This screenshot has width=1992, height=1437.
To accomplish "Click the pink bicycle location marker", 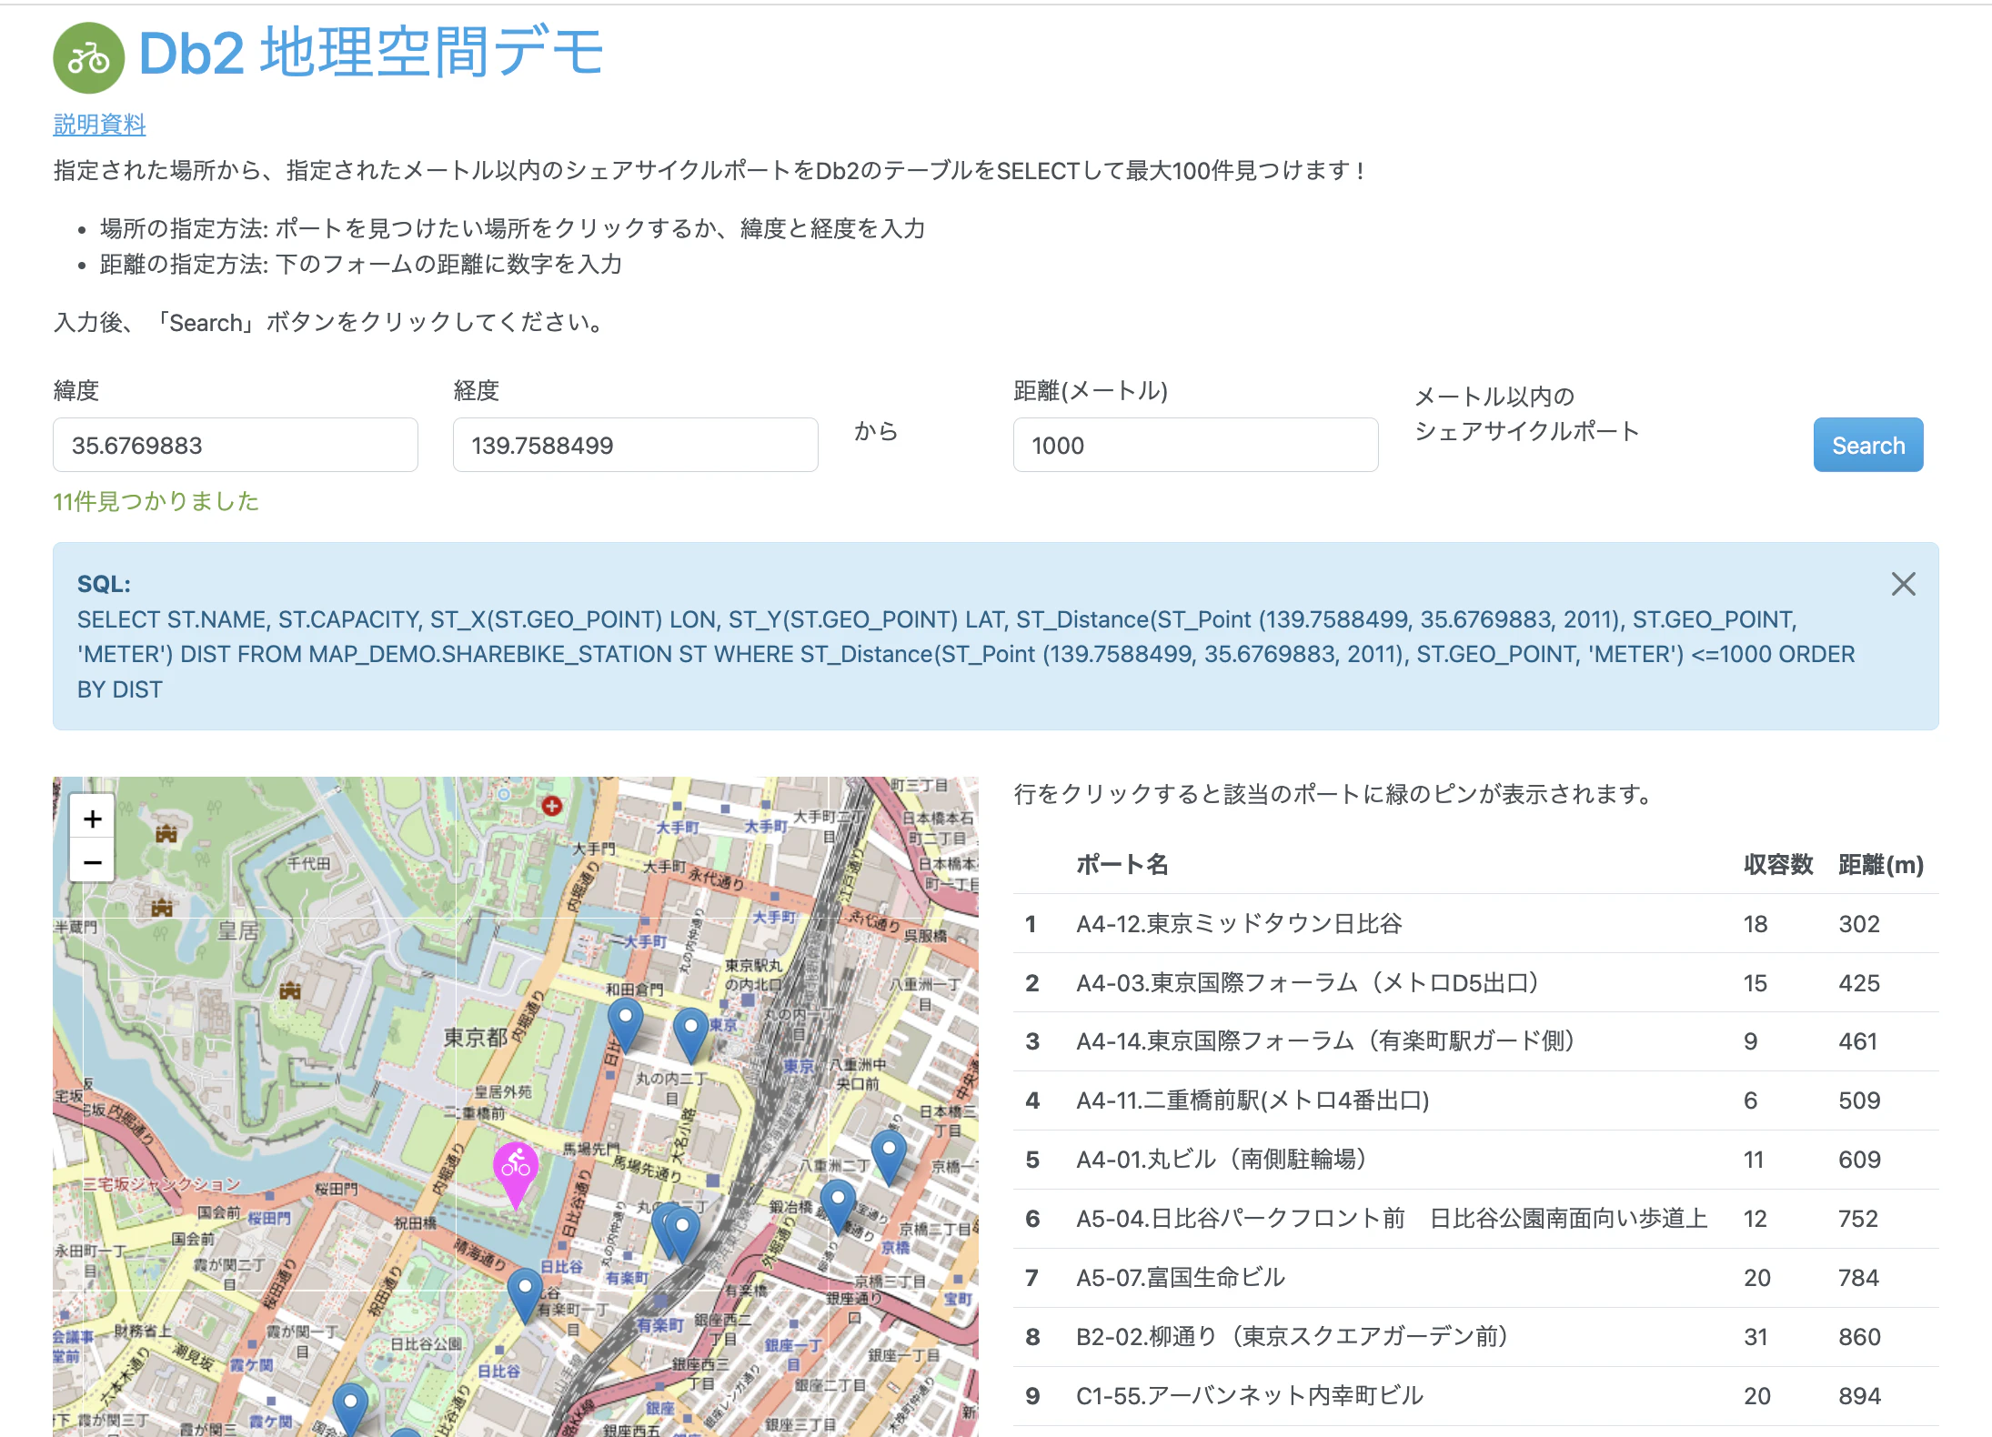I will pyautogui.click(x=516, y=1175).
